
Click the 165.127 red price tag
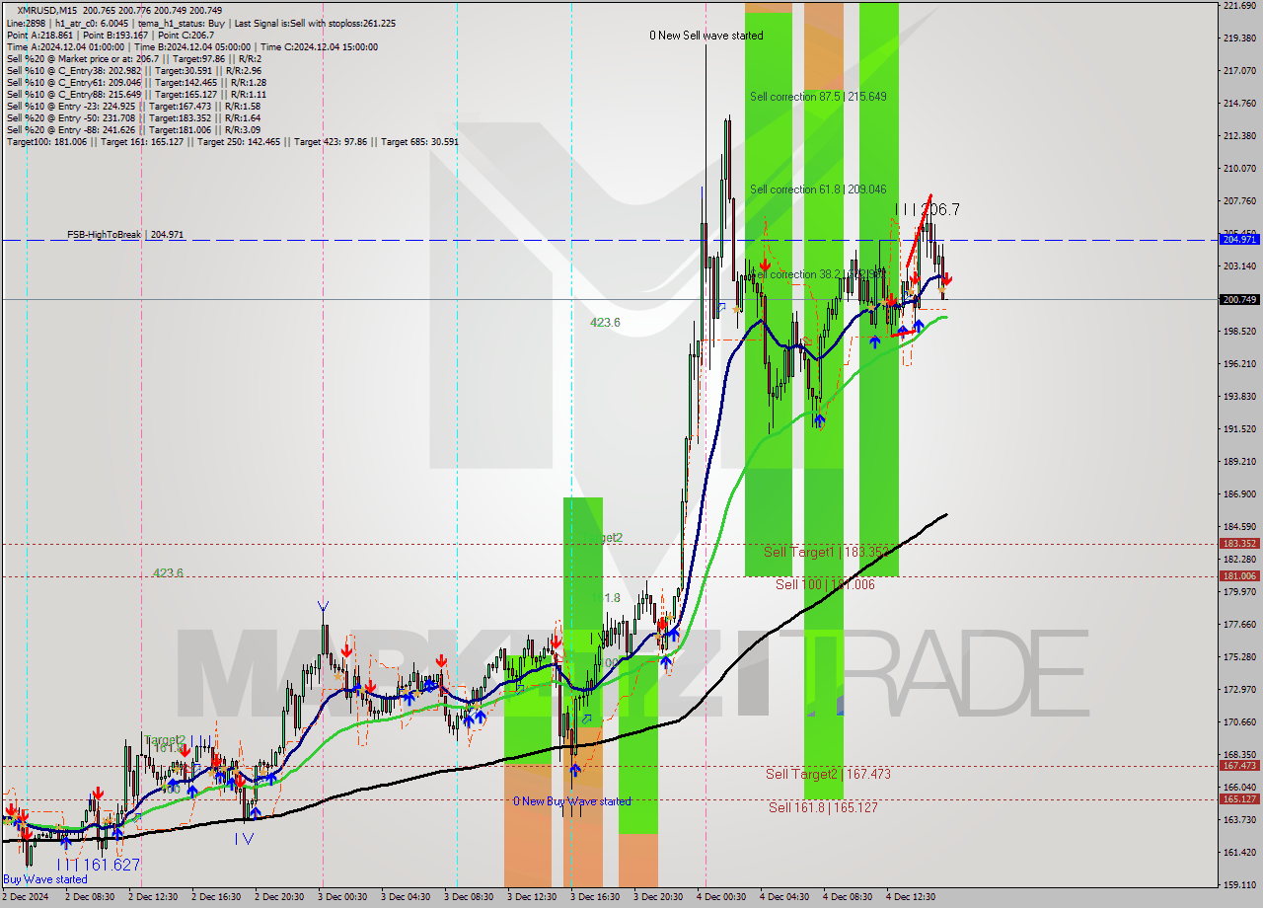pos(1239,799)
